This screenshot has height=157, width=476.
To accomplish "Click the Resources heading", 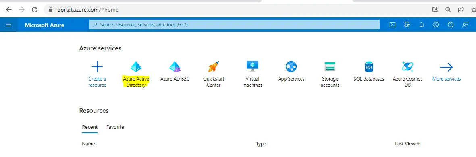I will pyautogui.click(x=94, y=111).
